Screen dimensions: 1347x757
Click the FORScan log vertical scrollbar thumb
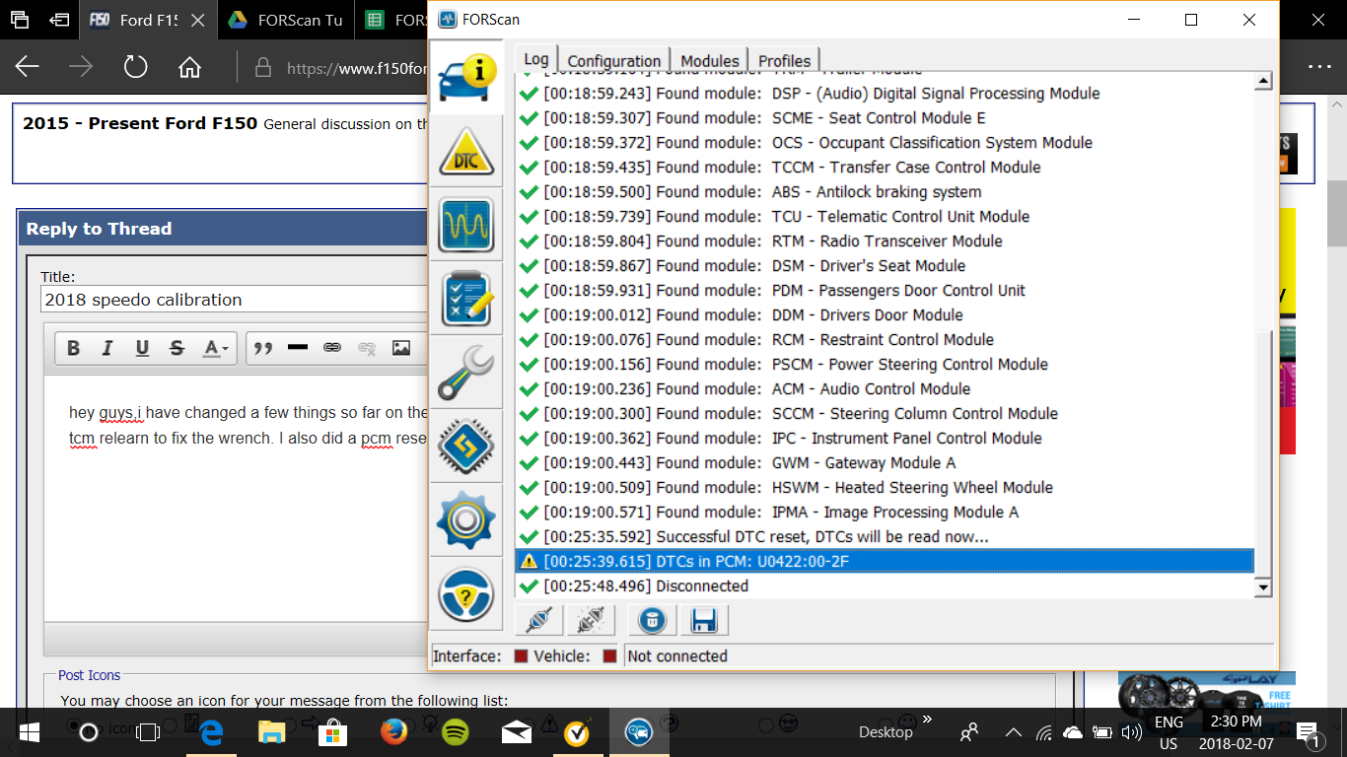(1263, 453)
